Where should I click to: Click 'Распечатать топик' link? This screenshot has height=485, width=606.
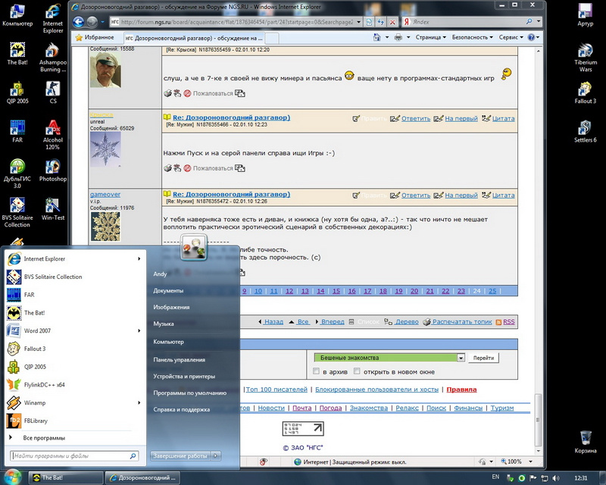pyautogui.click(x=462, y=322)
